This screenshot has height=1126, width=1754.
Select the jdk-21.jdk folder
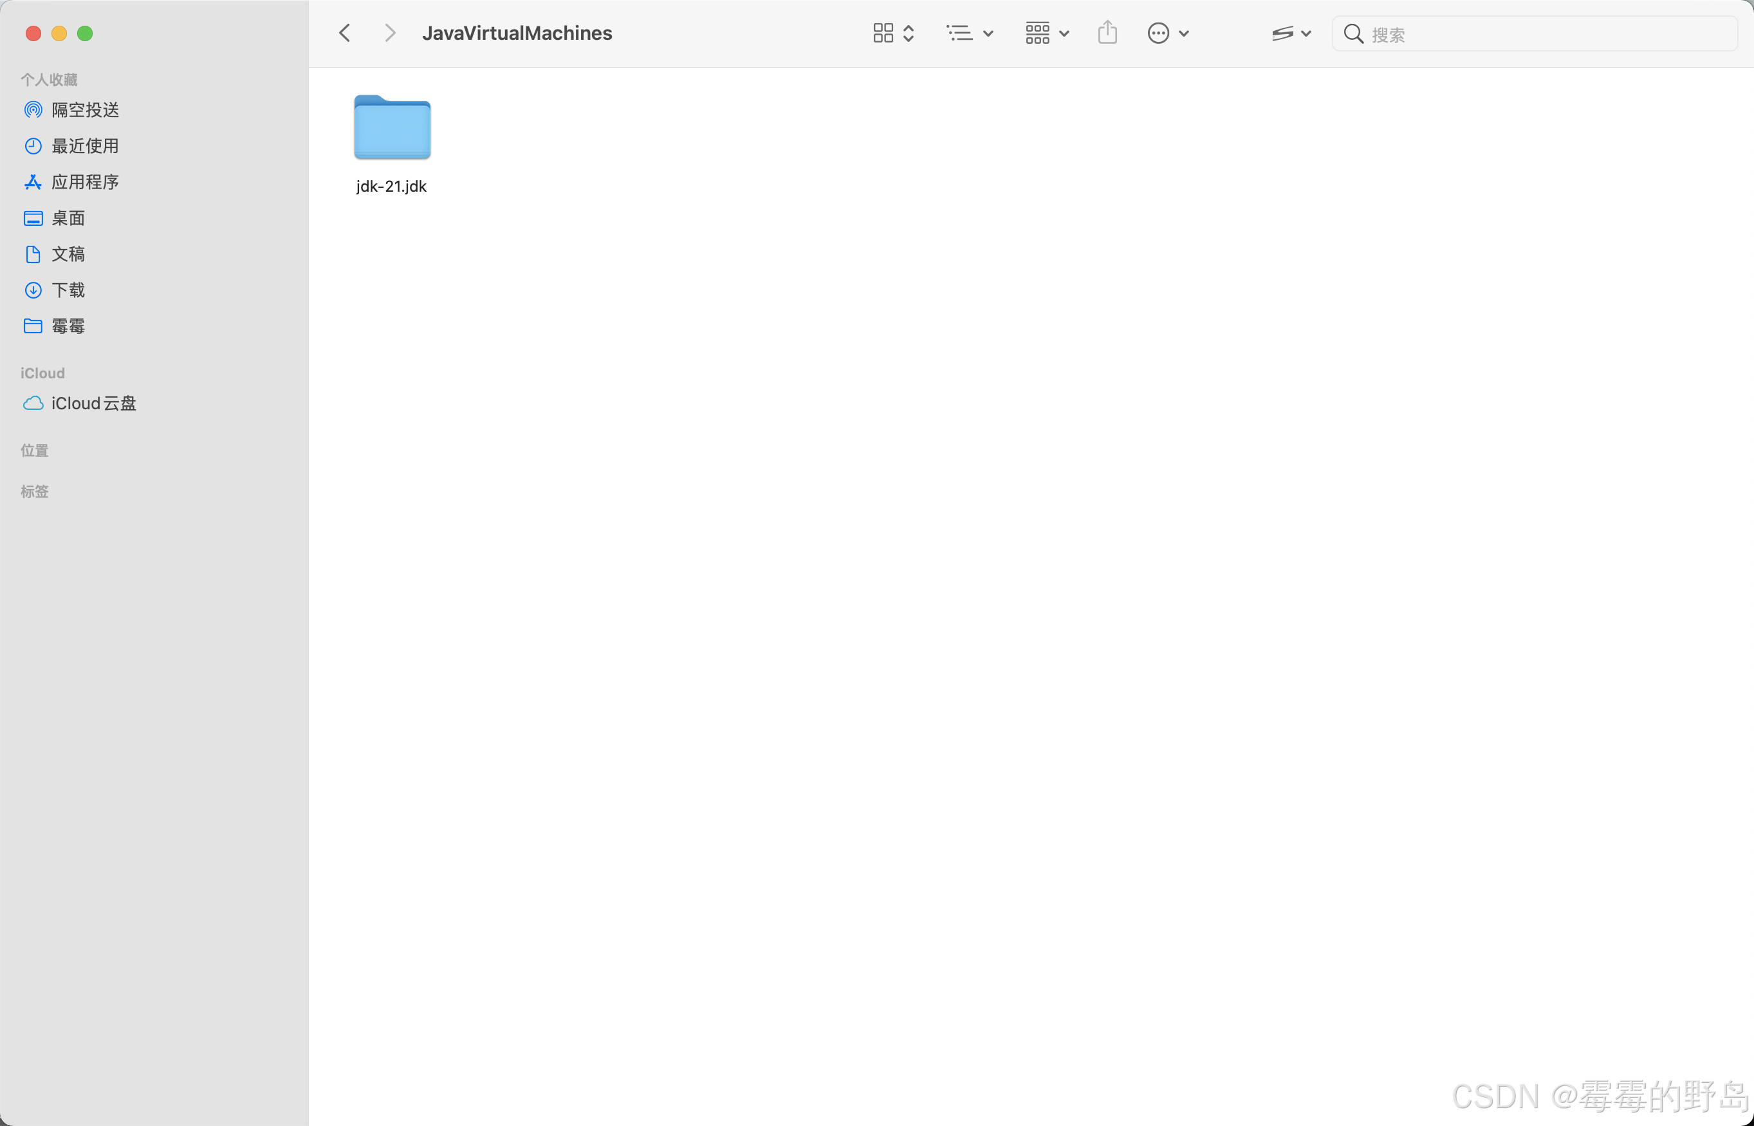click(392, 128)
